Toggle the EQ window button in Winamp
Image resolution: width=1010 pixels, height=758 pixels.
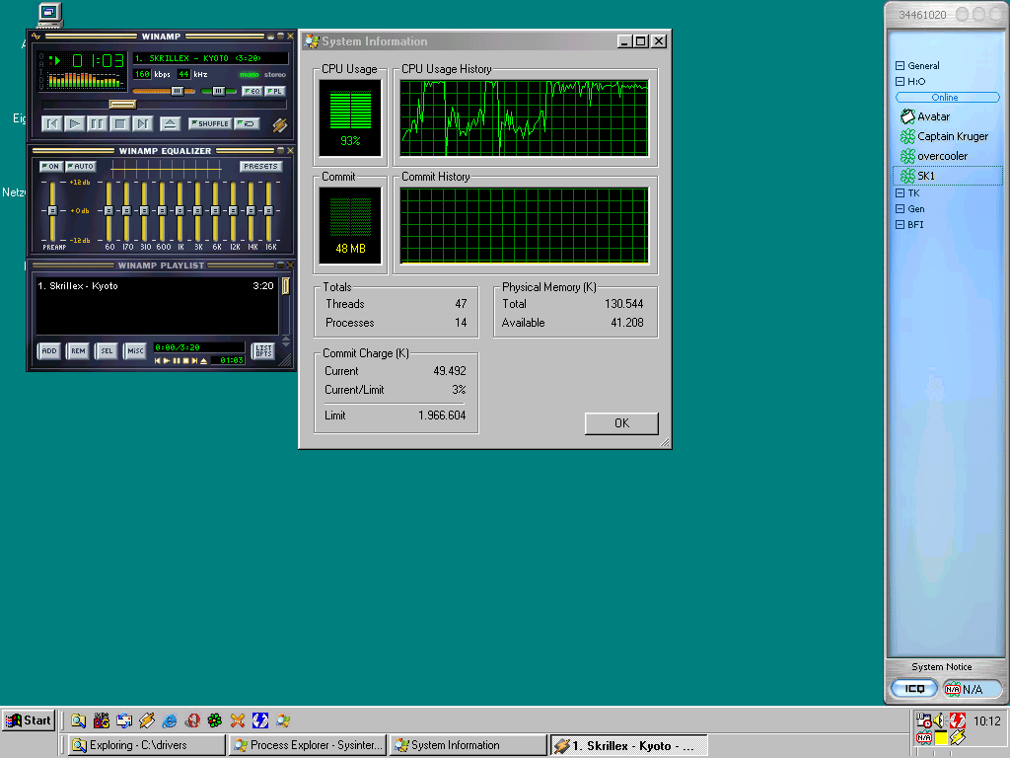click(252, 91)
